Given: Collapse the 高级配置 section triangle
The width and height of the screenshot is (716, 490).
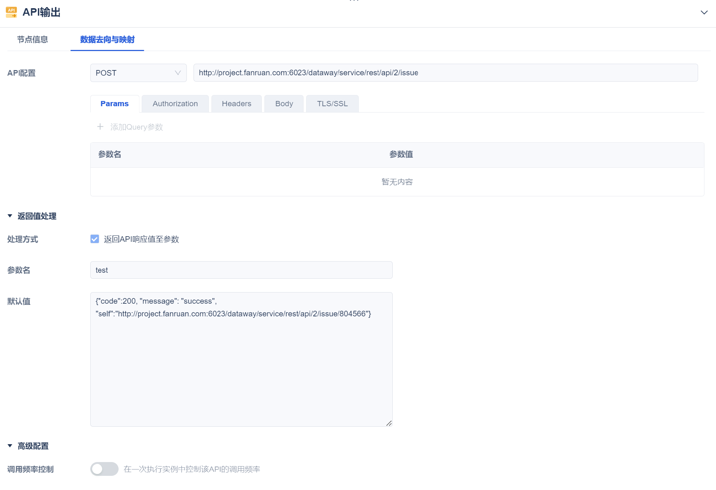Looking at the screenshot, I should click(x=10, y=446).
